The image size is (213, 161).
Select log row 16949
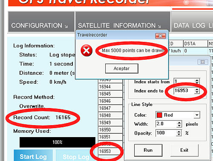pyautogui.click(x=110, y=123)
